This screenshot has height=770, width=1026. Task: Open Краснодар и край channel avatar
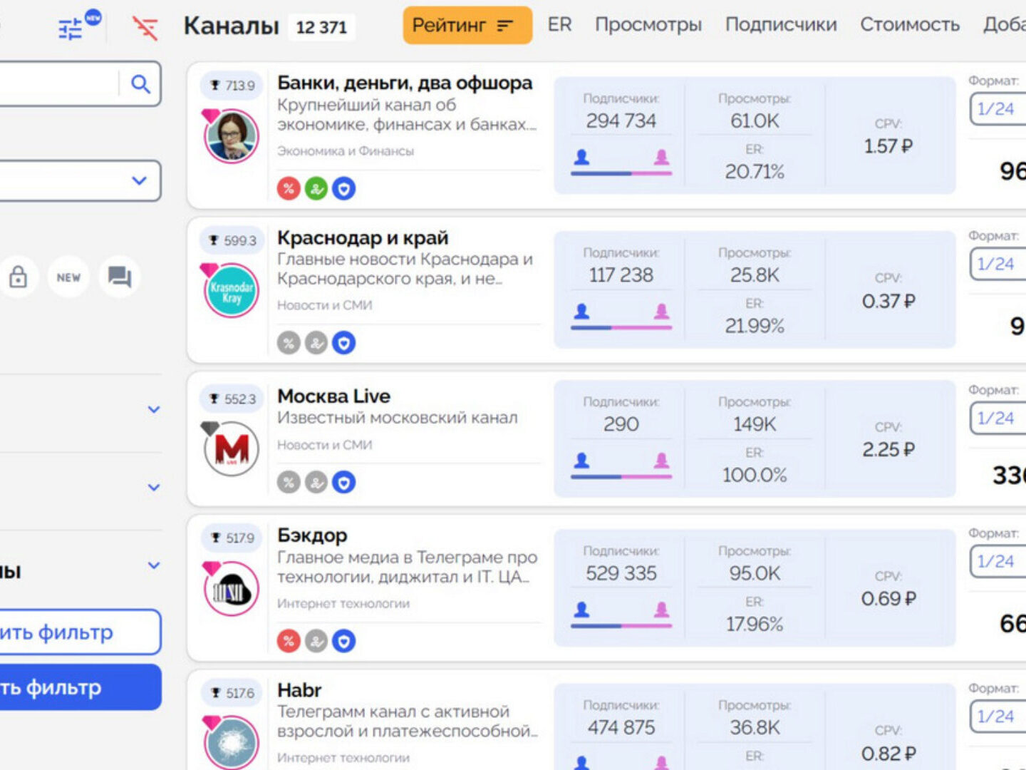232,291
